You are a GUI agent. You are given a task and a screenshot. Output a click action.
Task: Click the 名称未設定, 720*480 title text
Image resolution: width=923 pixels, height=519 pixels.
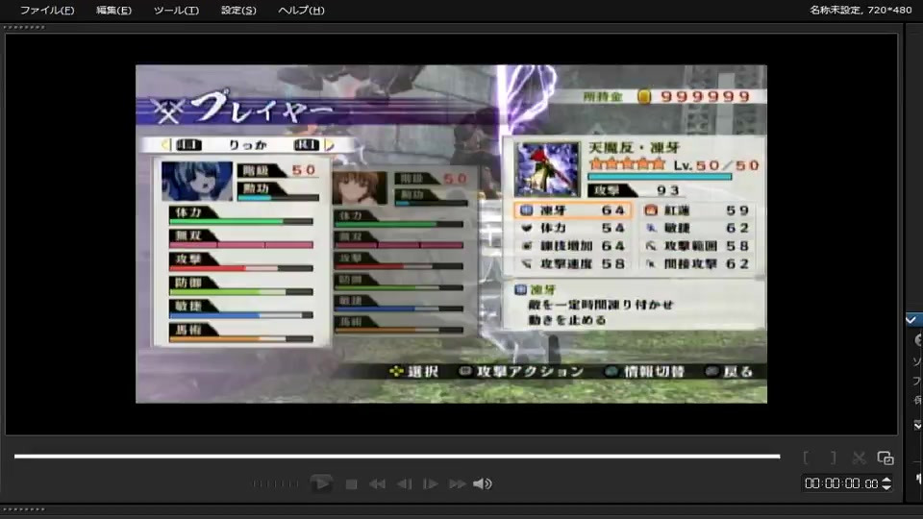[x=860, y=10]
